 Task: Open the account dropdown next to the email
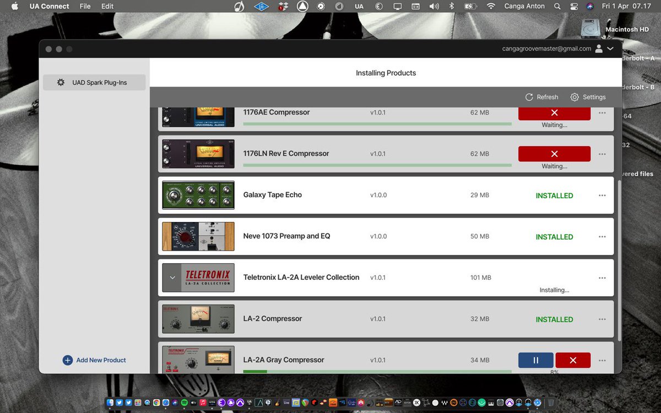(x=610, y=48)
